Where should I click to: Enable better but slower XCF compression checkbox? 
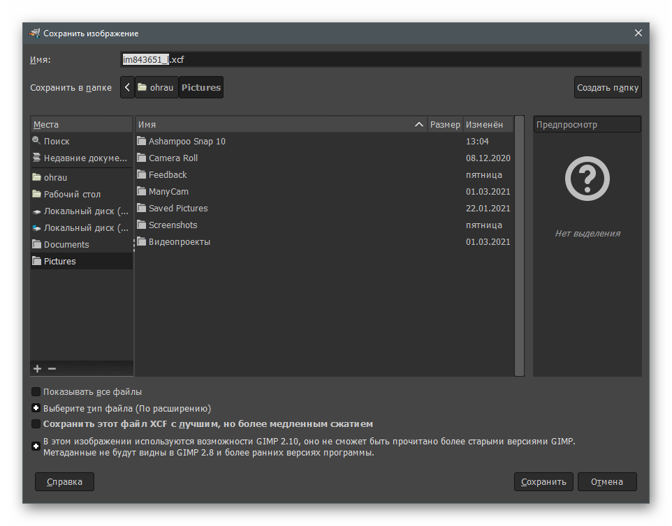(36, 423)
